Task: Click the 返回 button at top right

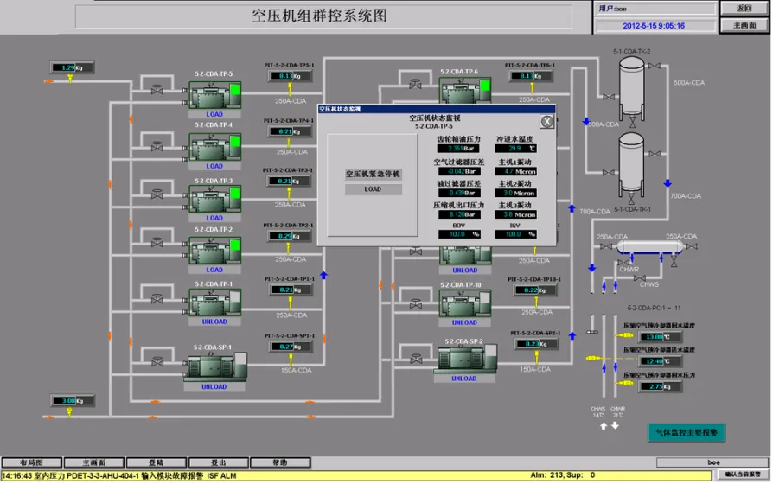Action: 744,8
